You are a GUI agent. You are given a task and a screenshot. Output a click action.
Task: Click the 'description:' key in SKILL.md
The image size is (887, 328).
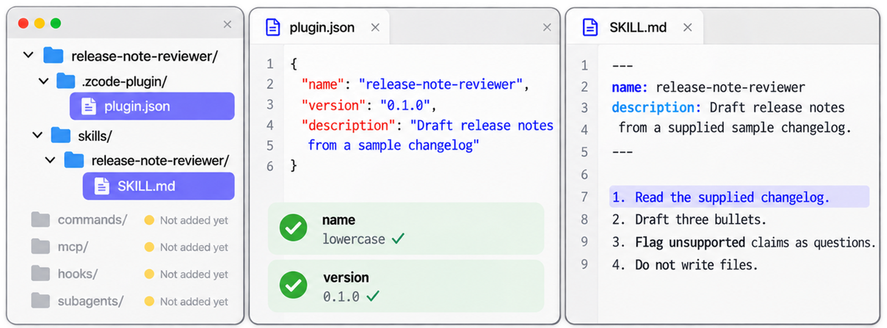656,107
